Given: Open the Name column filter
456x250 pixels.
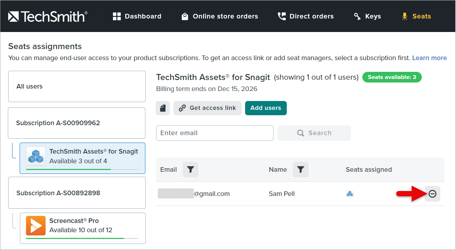Looking at the screenshot, I should (x=301, y=170).
